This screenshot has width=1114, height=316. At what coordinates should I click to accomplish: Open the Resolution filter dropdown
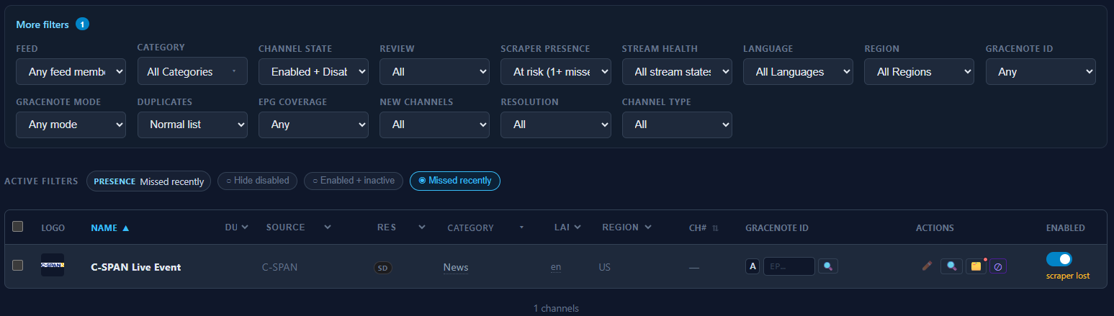[556, 125]
